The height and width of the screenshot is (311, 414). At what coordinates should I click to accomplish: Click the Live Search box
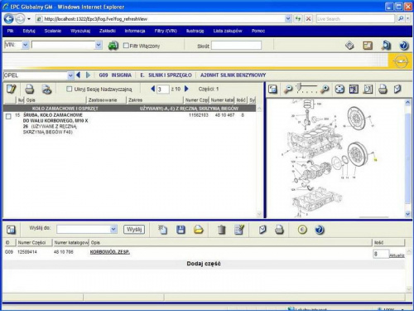[x=355, y=19]
